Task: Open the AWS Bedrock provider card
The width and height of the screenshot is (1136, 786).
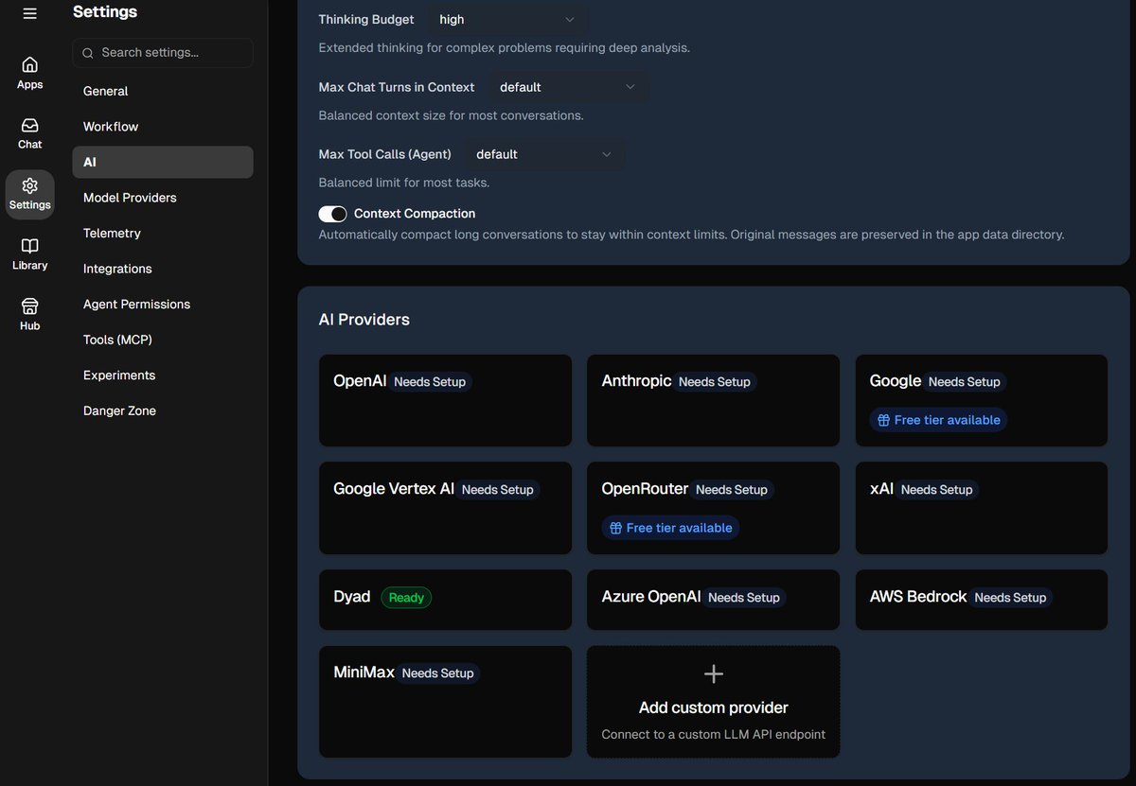Action: [x=982, y=600]
